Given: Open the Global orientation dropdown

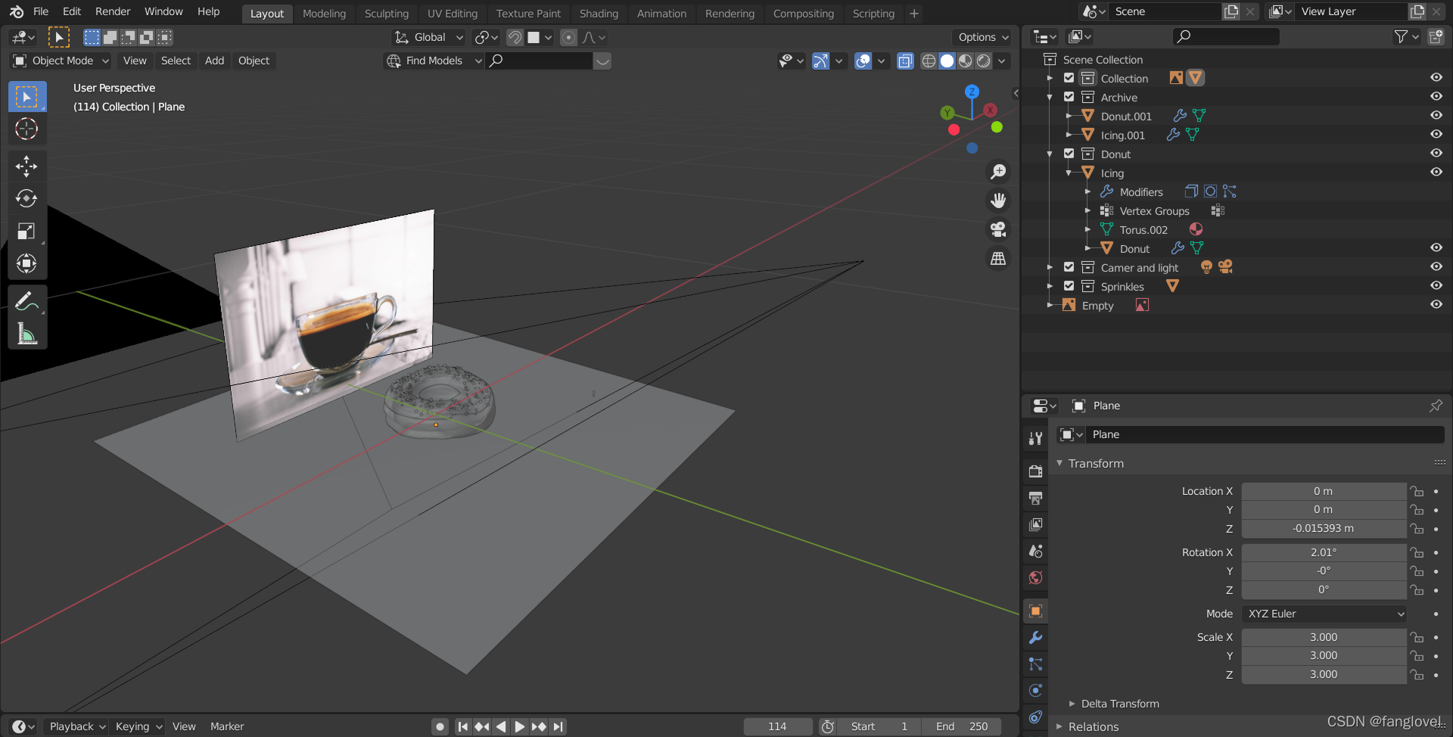Looking at the screenshot, I should click(x=428, y=37).
